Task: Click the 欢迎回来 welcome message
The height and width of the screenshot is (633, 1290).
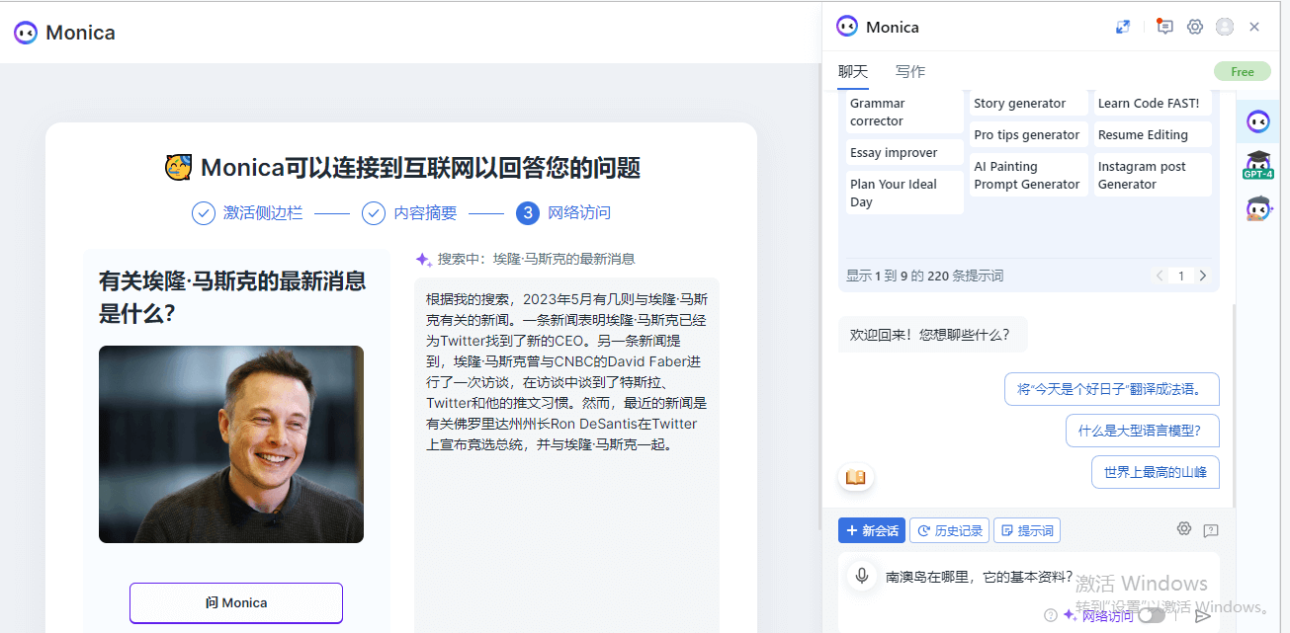Action: 932,334
